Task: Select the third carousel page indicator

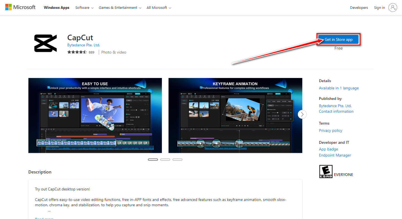Action: (177, 160)
